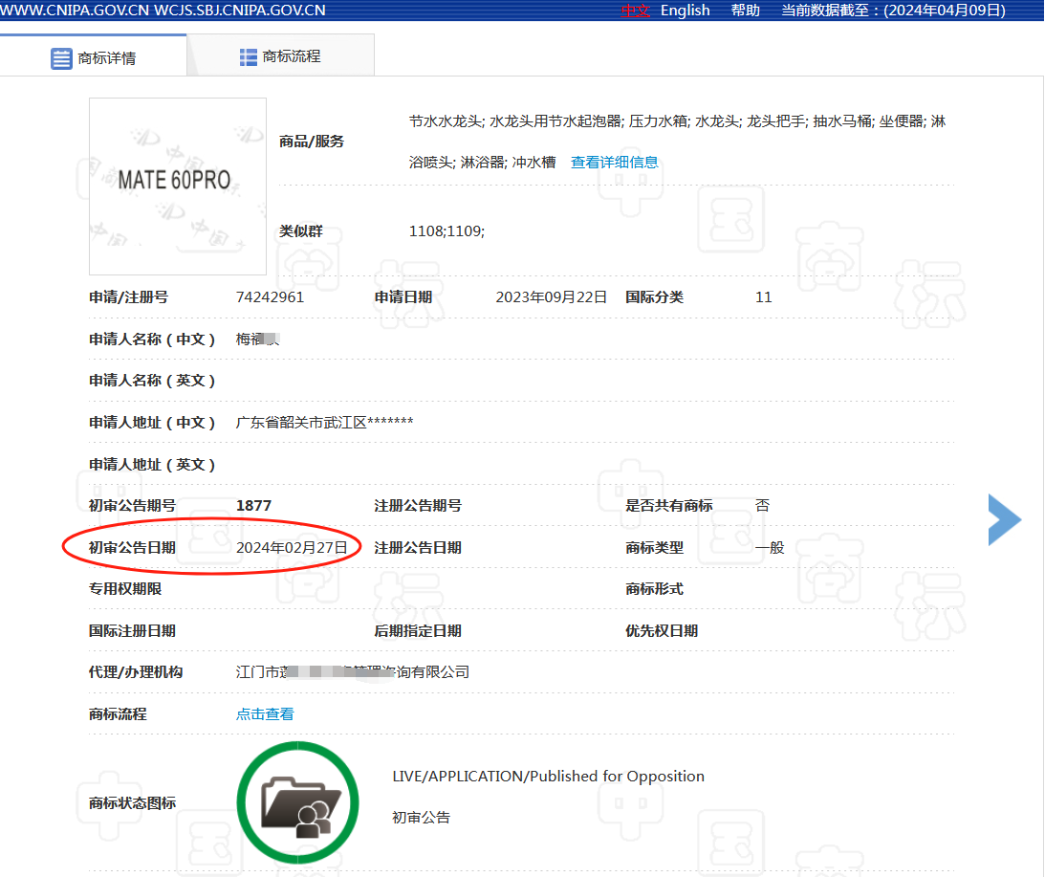This screenshot has height=877, width=1045.
Task: Select the 申请人名称（中文） field label
Action: coord(152,340)
